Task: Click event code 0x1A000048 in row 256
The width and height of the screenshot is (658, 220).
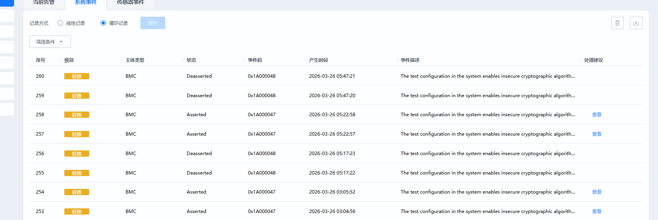Action: pos(262,154)
